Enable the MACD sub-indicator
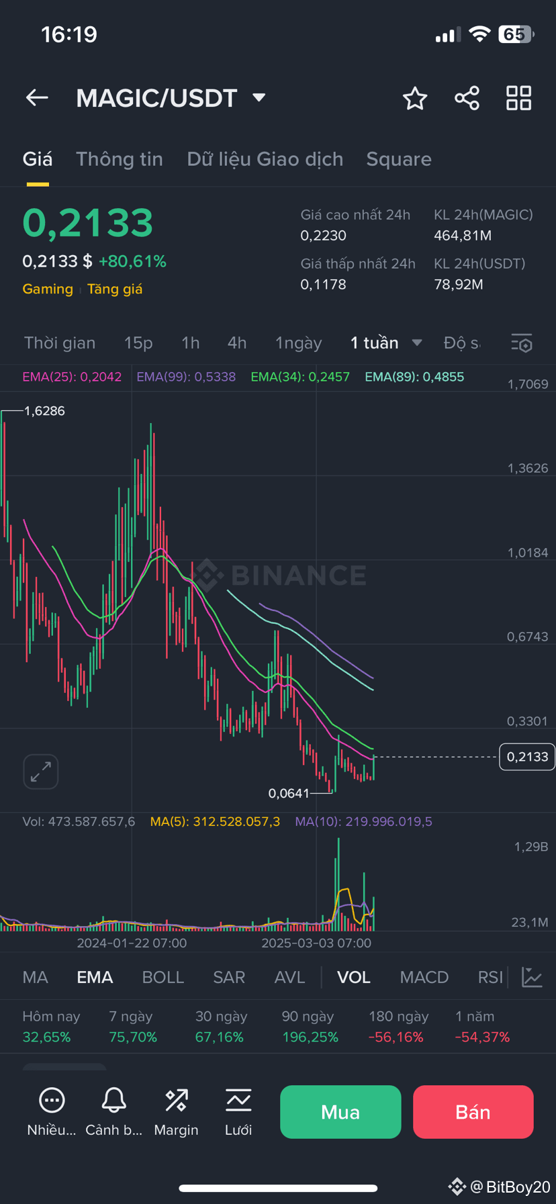 click(x=424, y=977)
